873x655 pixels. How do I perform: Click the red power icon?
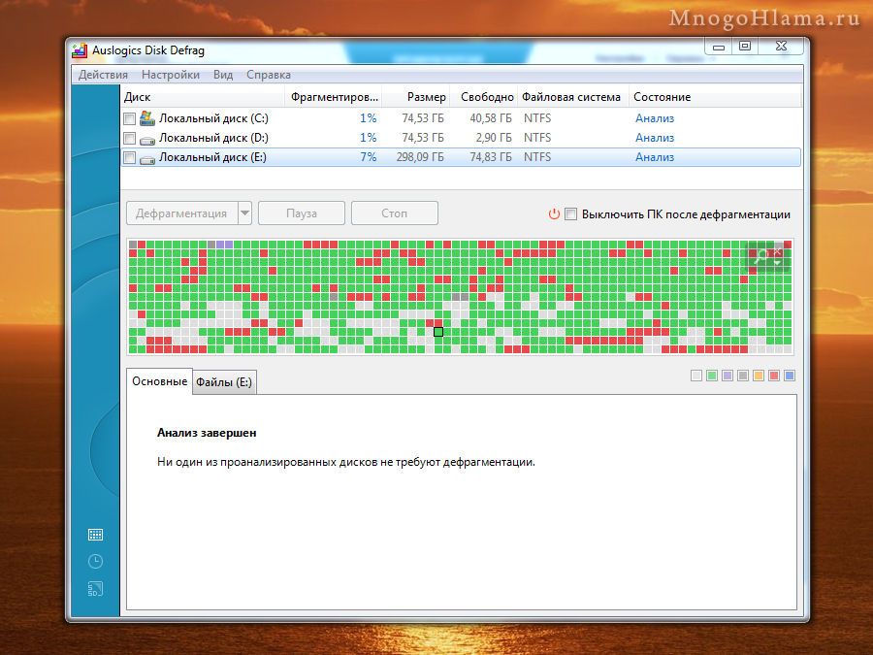tap(554, 214)
